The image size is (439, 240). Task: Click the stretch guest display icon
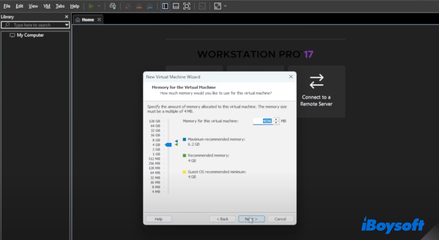click(x=217, y=6)
